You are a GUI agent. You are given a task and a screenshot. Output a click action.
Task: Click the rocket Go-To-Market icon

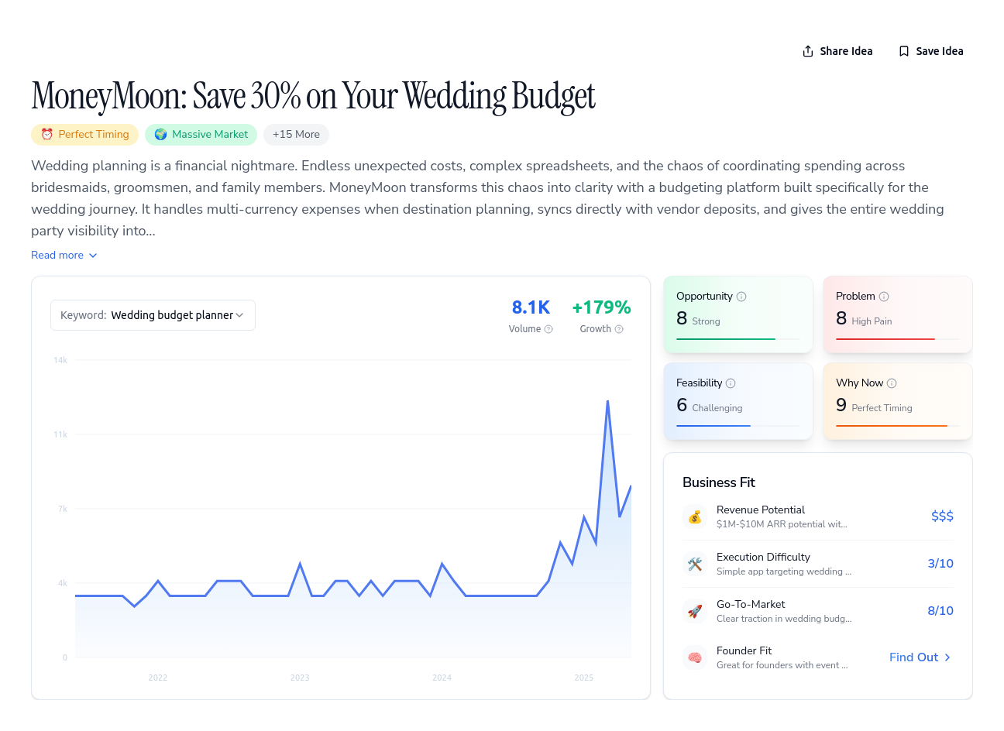(x=695, y=611)
